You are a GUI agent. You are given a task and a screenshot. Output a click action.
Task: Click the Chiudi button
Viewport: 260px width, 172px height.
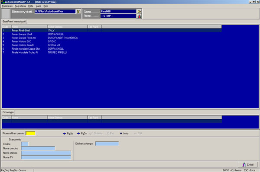248,165
